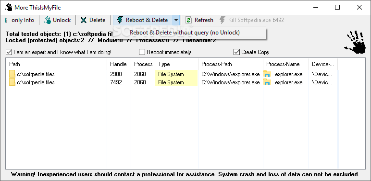
Task: Click the 'only Info' toolbar button
Action: point(19,20)
